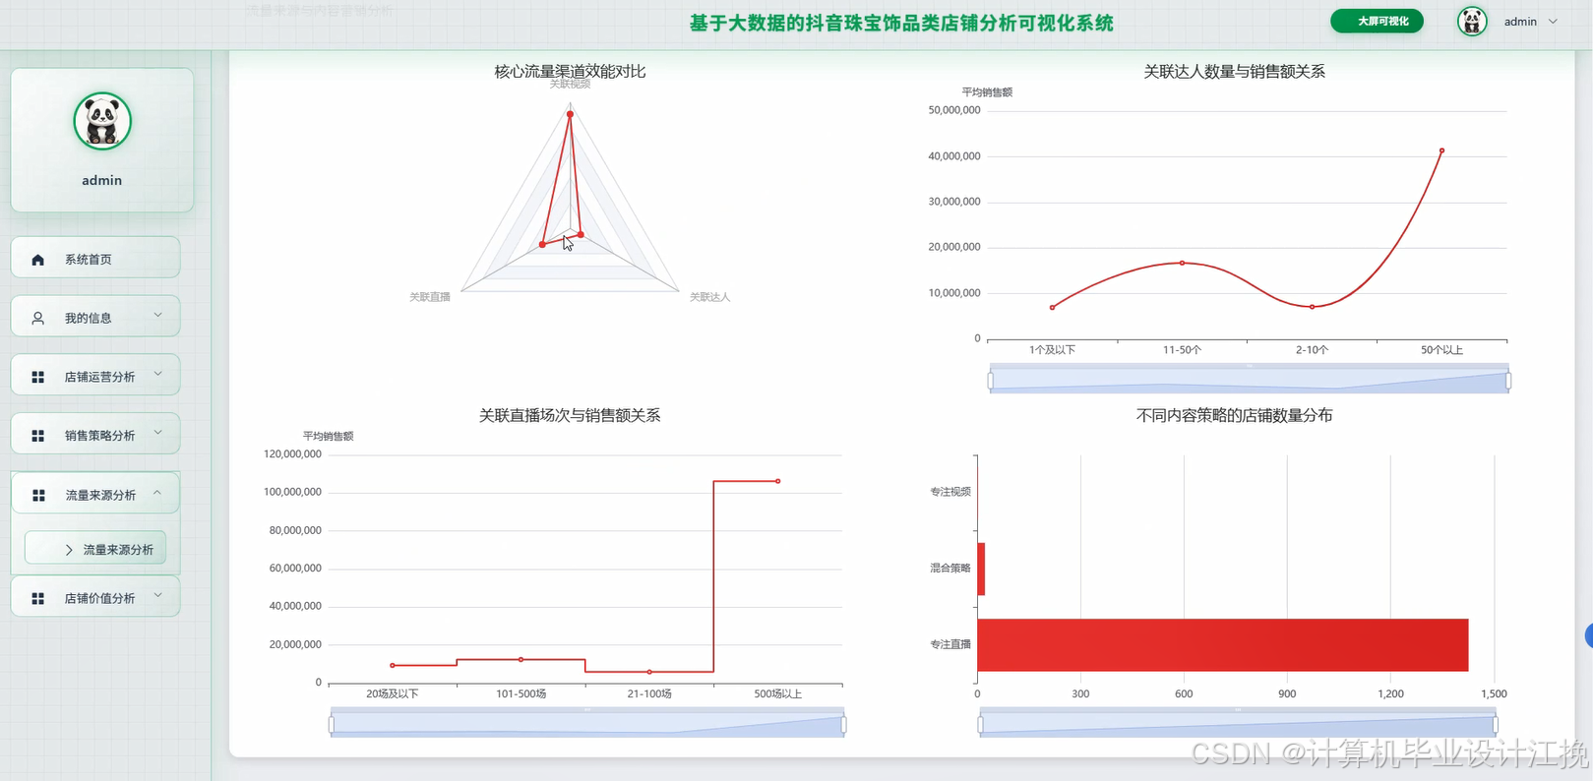The width and height of the screenshot is (1593, 781).
Task: Click the 关联达人数量与销售额关系 chart title
Action: (x=1234, y=71)
